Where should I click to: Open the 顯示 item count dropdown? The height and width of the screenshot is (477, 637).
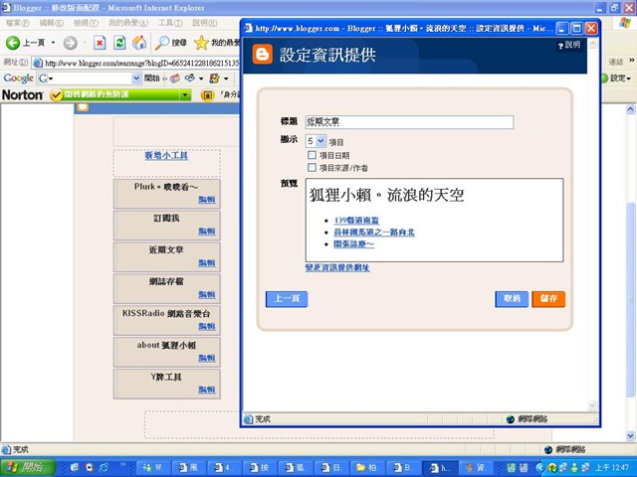316,141
